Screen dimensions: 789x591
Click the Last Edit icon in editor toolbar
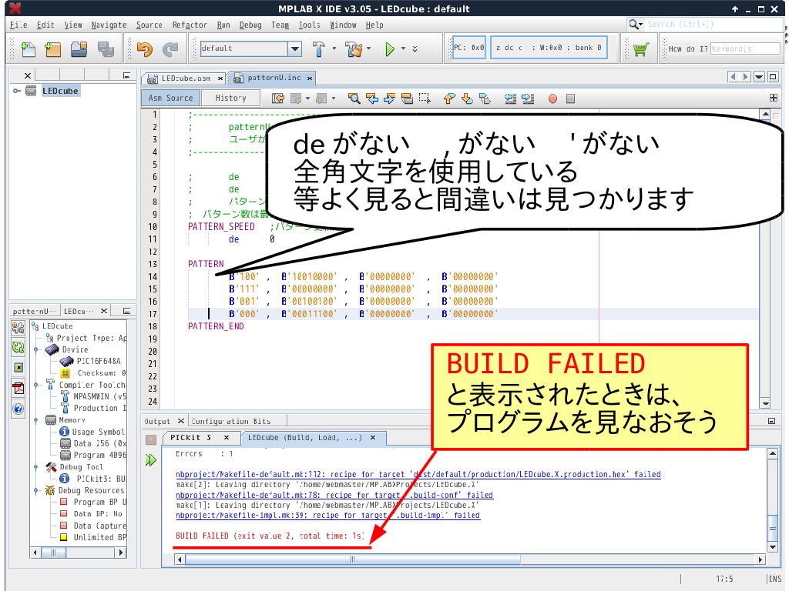277,98
